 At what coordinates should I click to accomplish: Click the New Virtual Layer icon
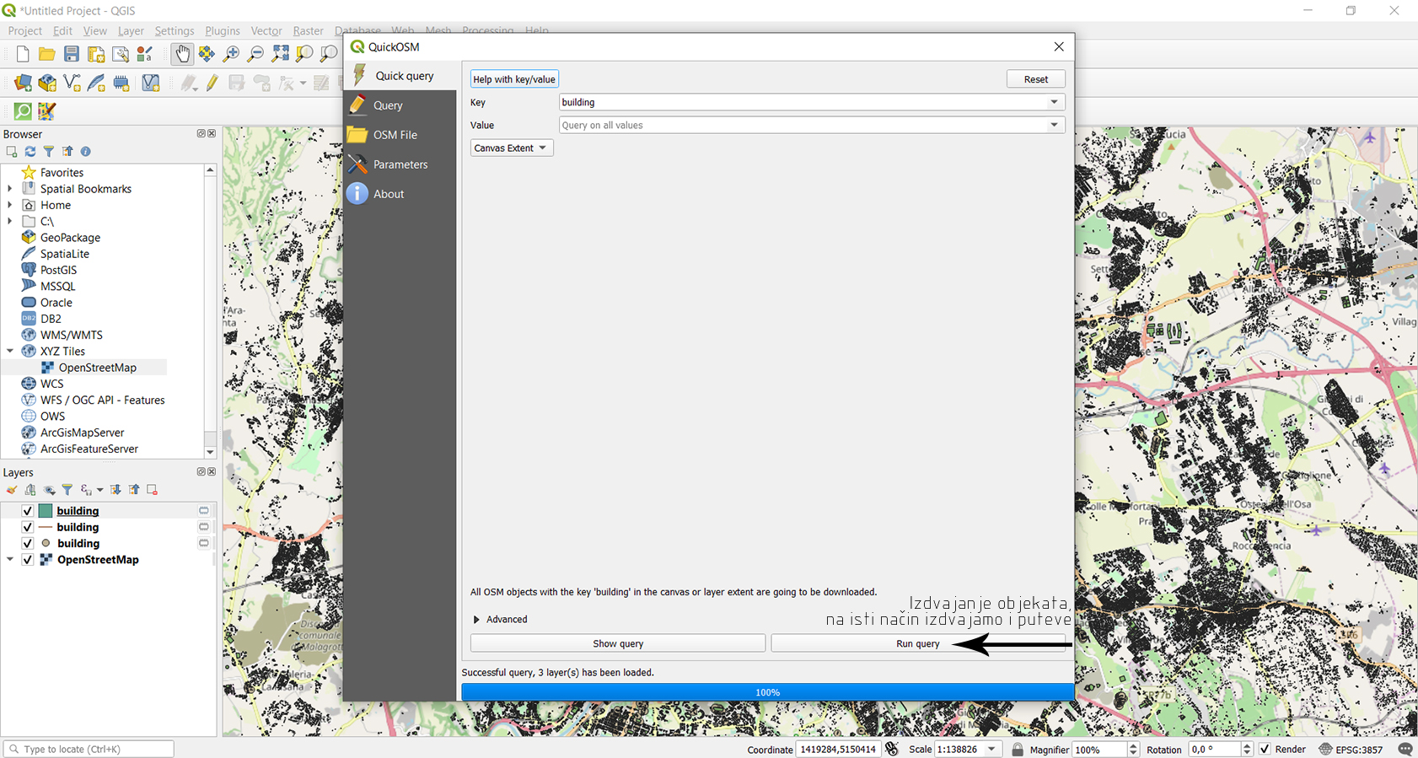coord(150,83)
